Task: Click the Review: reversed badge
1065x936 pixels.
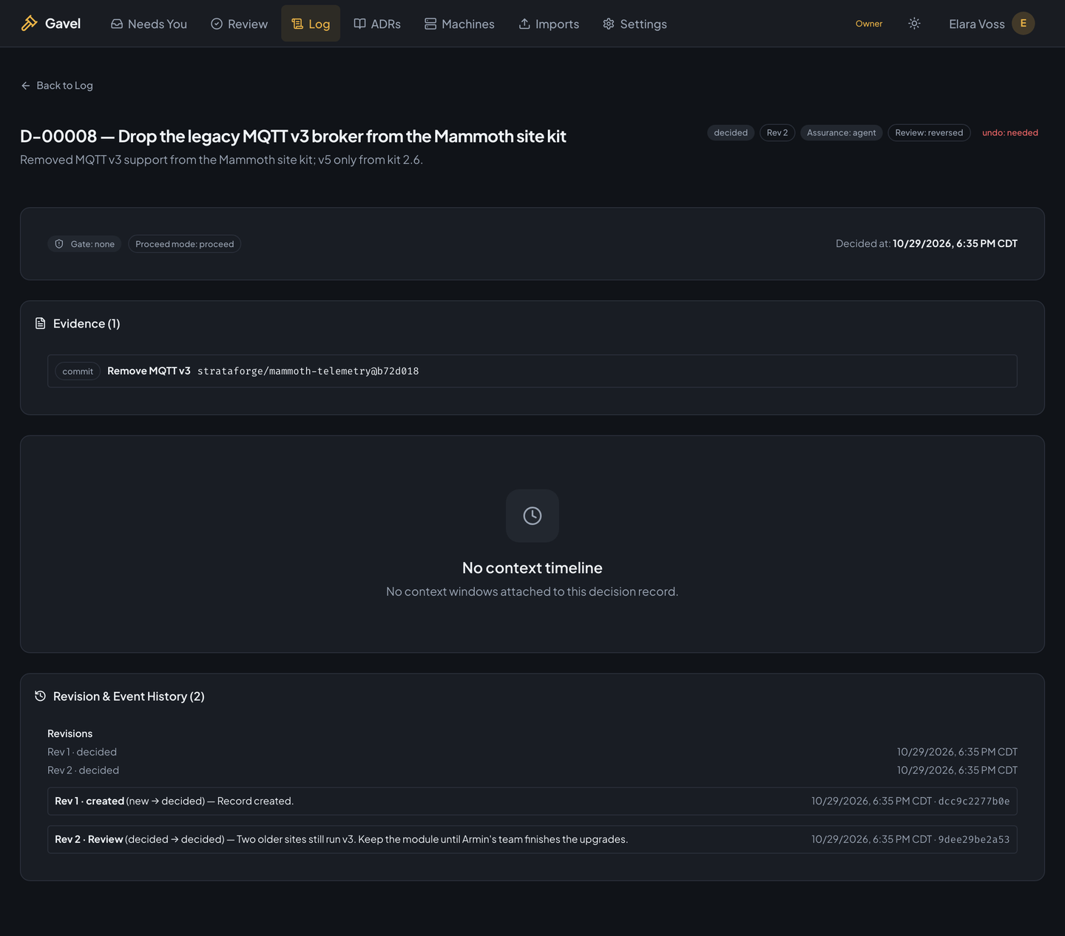Action: (929, 133)
